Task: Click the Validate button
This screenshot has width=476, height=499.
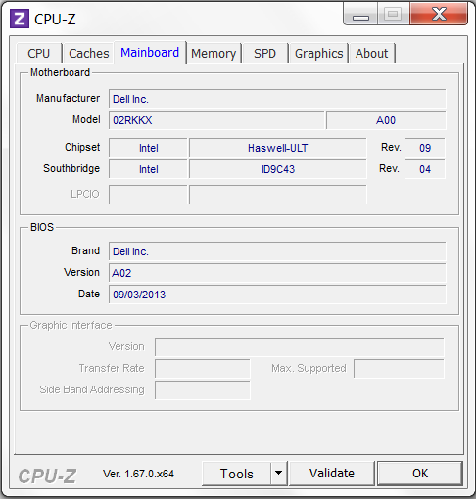Action: (x=332, y=474)
